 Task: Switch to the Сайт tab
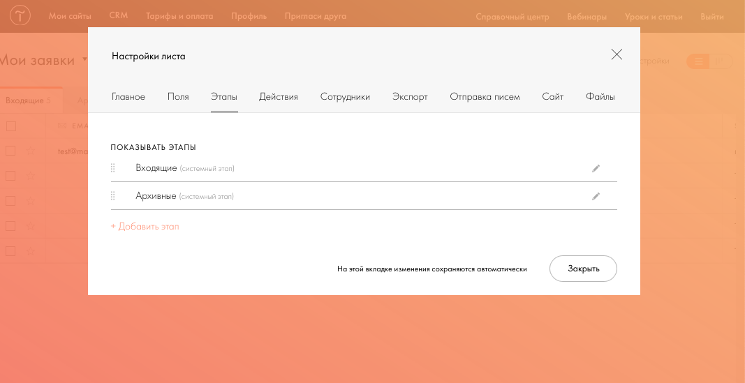click(x=552, y=97)
